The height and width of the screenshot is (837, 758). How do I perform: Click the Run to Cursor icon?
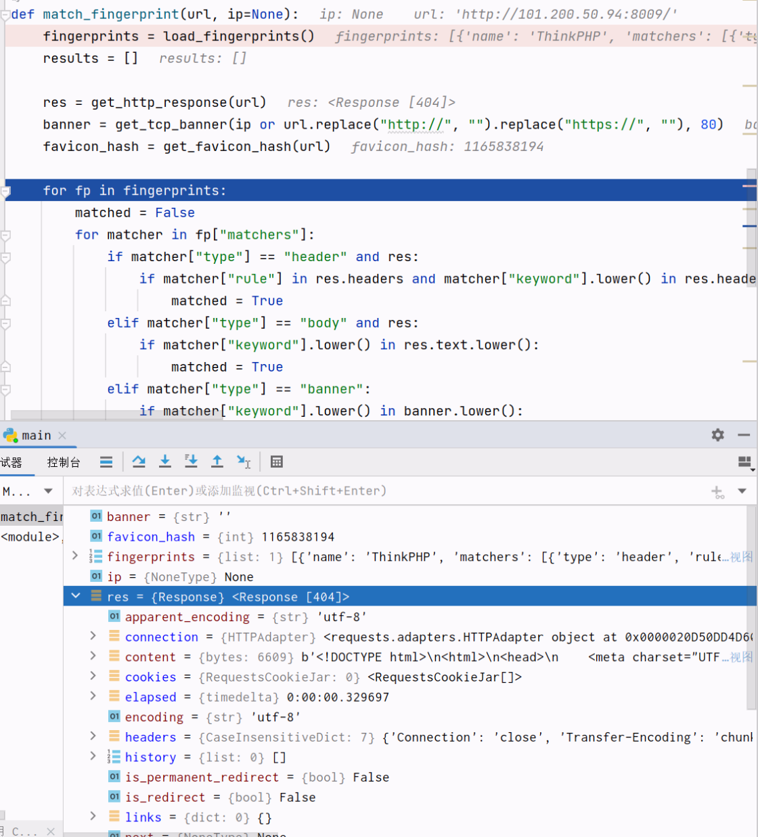coord(244,461)
